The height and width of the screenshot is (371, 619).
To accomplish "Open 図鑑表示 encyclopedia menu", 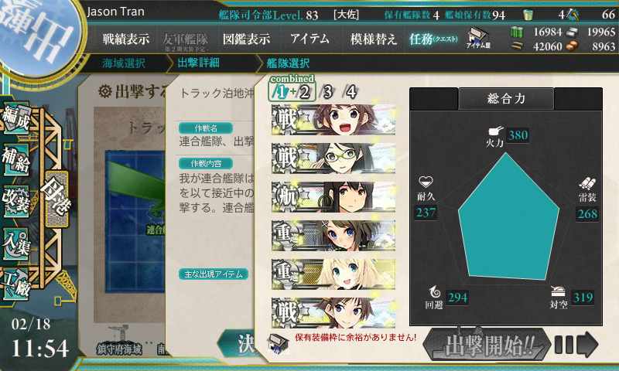I will 247,39.
